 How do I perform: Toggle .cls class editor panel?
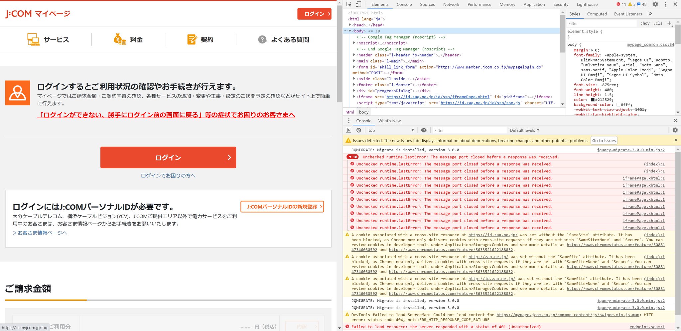tap(658, 23)
